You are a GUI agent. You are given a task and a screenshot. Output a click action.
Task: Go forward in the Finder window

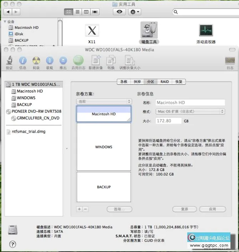pos(16,12)
